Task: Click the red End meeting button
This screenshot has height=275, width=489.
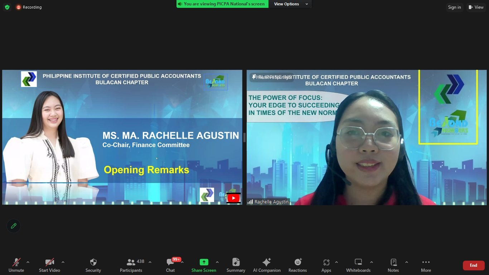Action: click(x=473, y=265)
